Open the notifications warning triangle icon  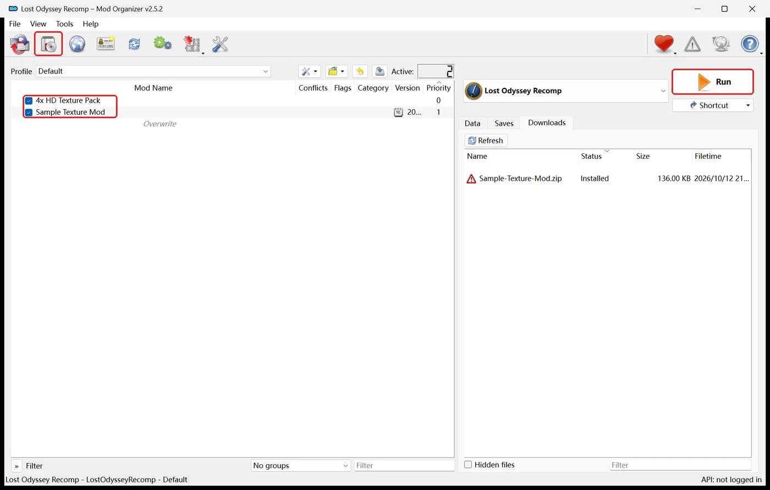[x=692, y=44]
